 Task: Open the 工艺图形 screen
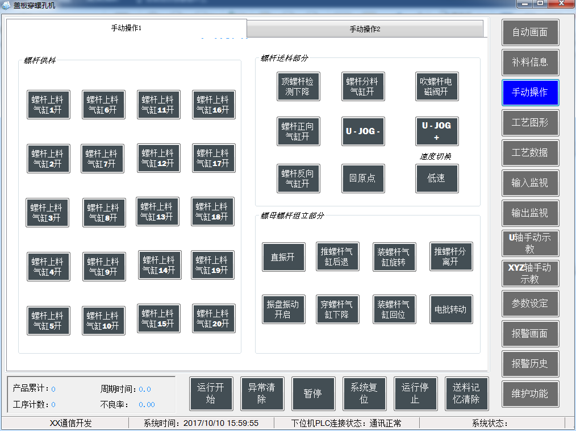click(530, 122)
